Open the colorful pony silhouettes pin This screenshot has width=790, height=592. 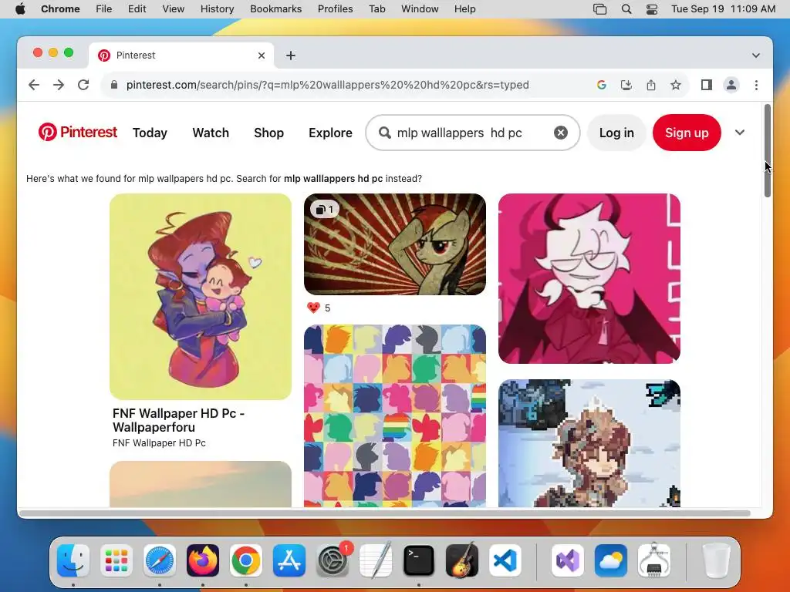[x=394, y=415]
